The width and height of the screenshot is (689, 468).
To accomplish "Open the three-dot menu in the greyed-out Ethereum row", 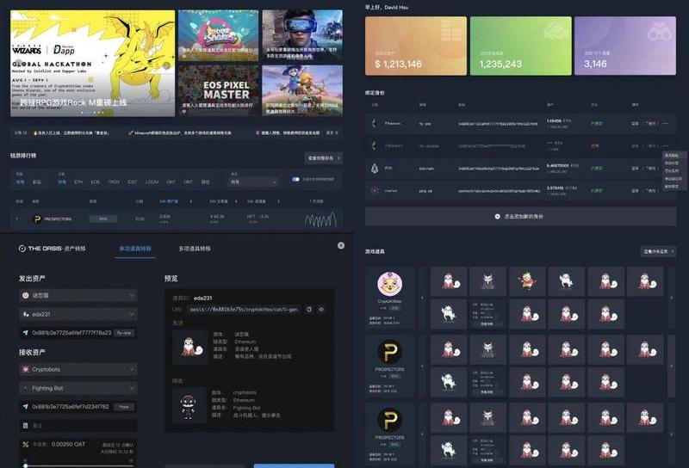I will [x=665, y=145].
